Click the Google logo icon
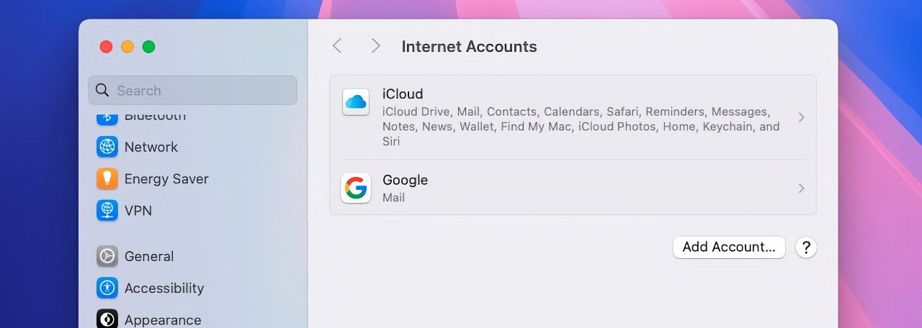 [356, 188]
